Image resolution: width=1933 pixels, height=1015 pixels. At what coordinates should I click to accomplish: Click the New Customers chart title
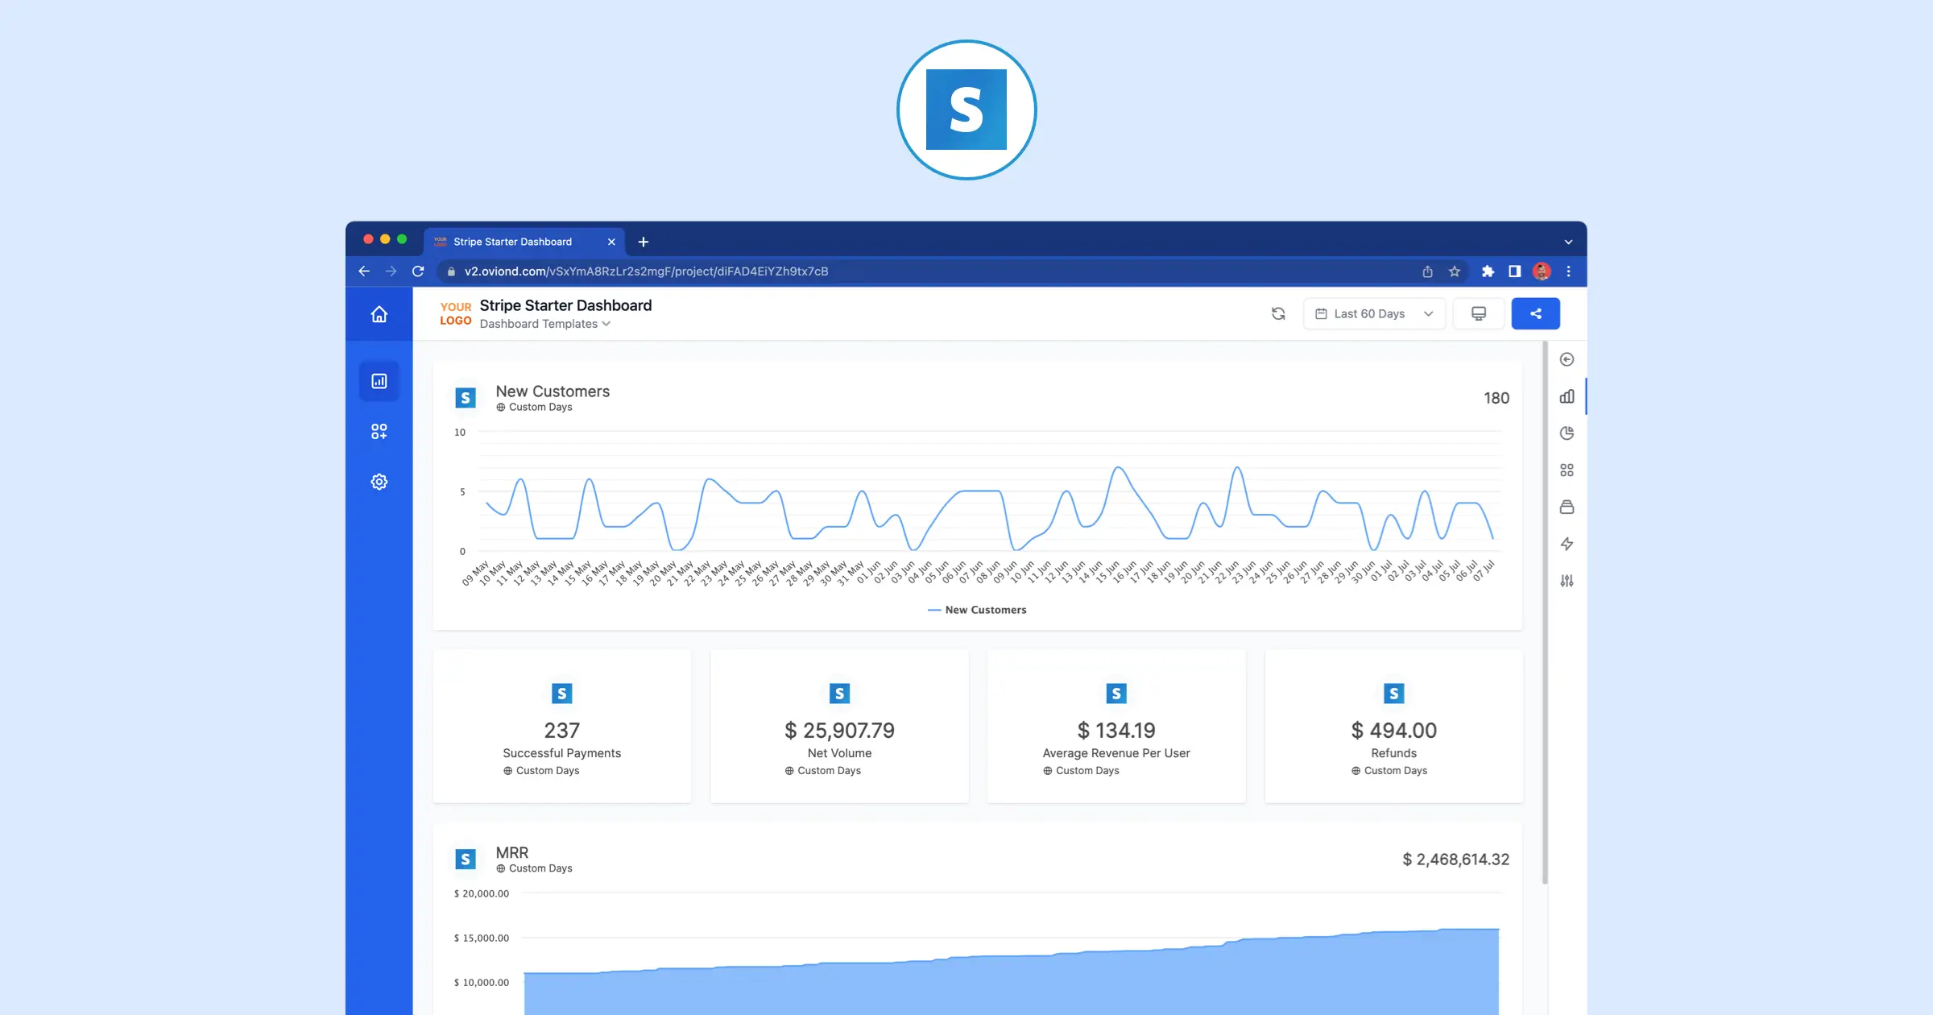point(553,391)
